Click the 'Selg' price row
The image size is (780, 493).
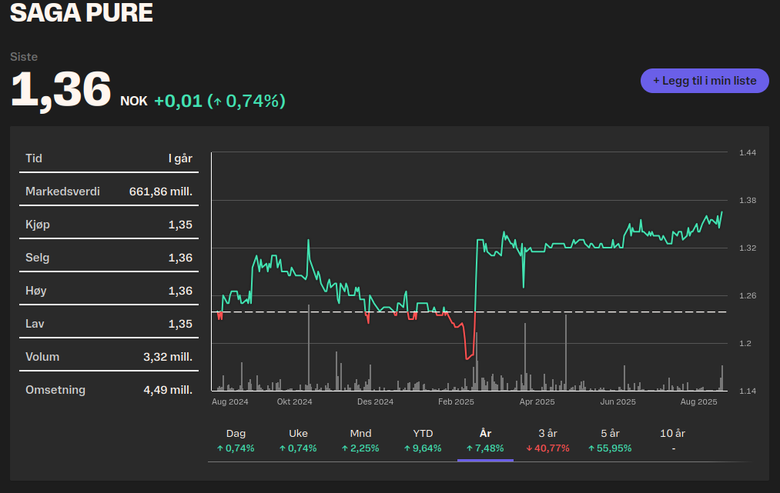tap(109, 258)
